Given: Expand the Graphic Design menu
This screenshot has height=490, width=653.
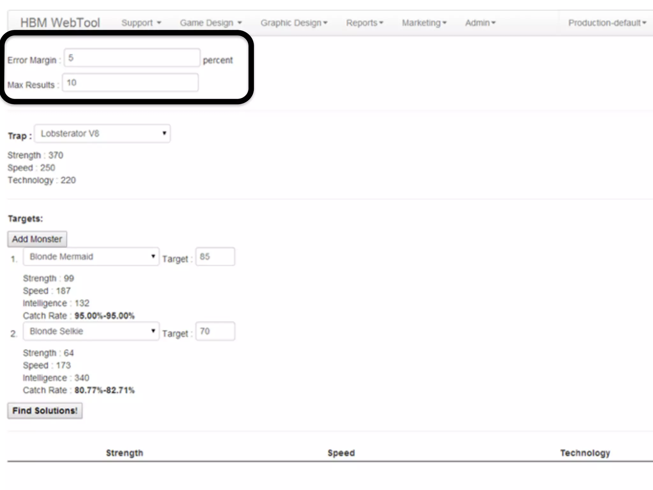Looking at the screenshot, I should [x=294, y=23].
